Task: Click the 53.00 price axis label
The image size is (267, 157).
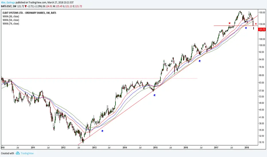Action: (262, 97)
